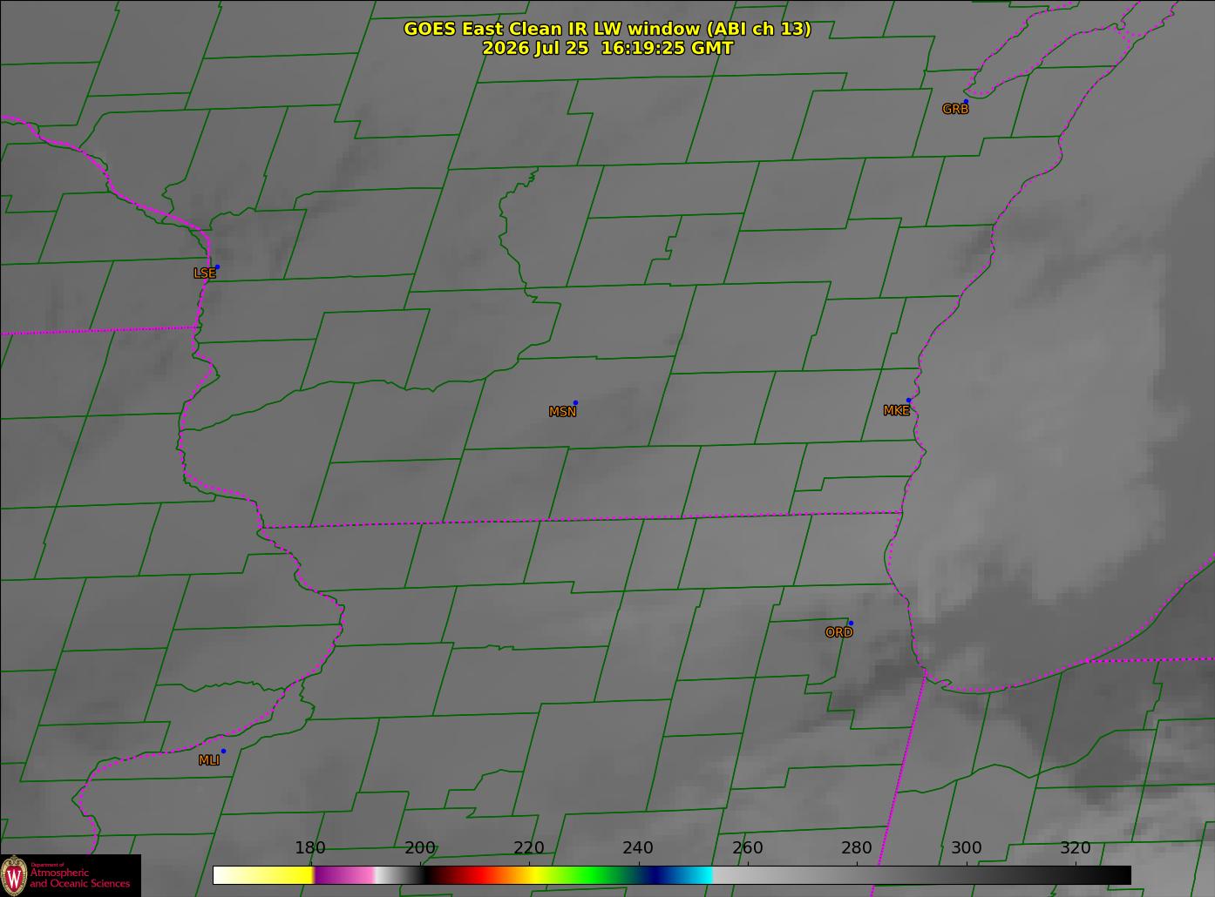
Task: Click the 300 colorbar tick label
Action: click(966, 848)
